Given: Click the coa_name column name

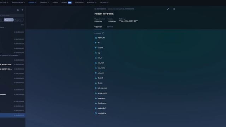Looking at the screenshot, I should pos(101,68).
